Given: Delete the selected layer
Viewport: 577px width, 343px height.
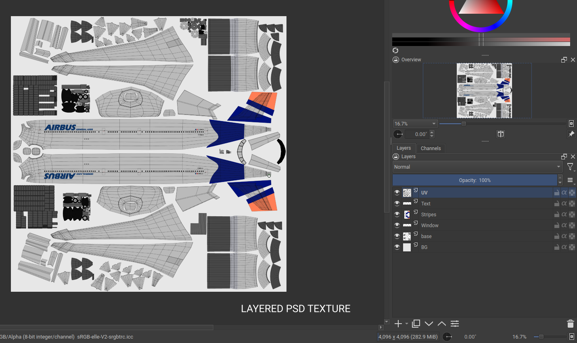Looking at the screenshot, I should (570, 324).
